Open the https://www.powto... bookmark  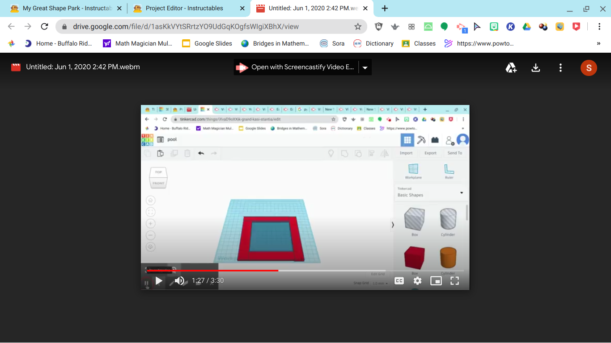pyautogui.click(x=479, y=43)
